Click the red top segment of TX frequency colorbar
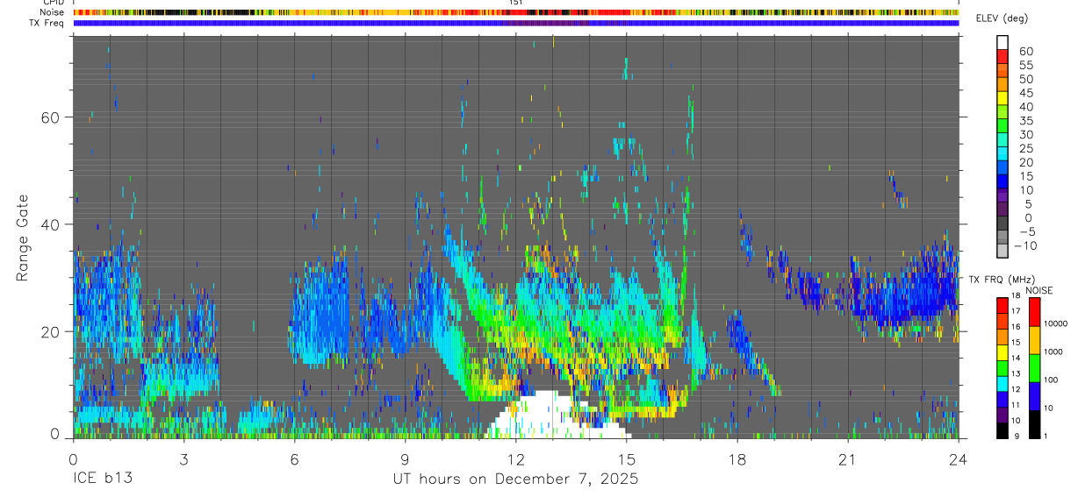 pyautogui.click(x=1002, y=306)
